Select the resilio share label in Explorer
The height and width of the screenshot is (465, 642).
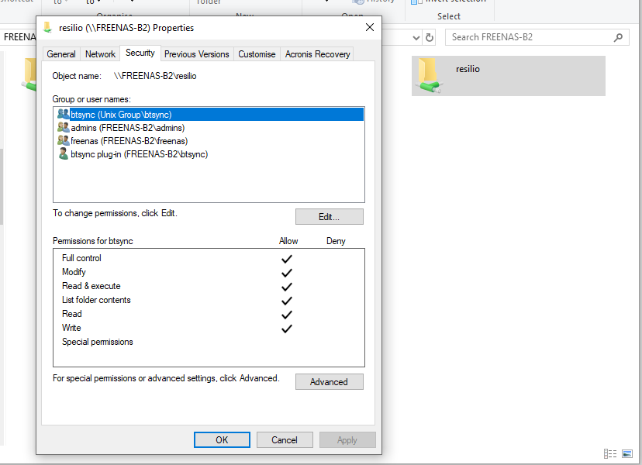click(468, 69)
